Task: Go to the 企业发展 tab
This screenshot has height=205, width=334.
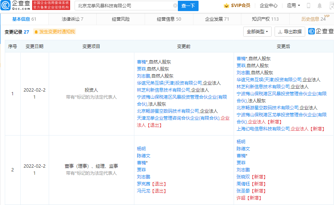Action: coord(217,19)
